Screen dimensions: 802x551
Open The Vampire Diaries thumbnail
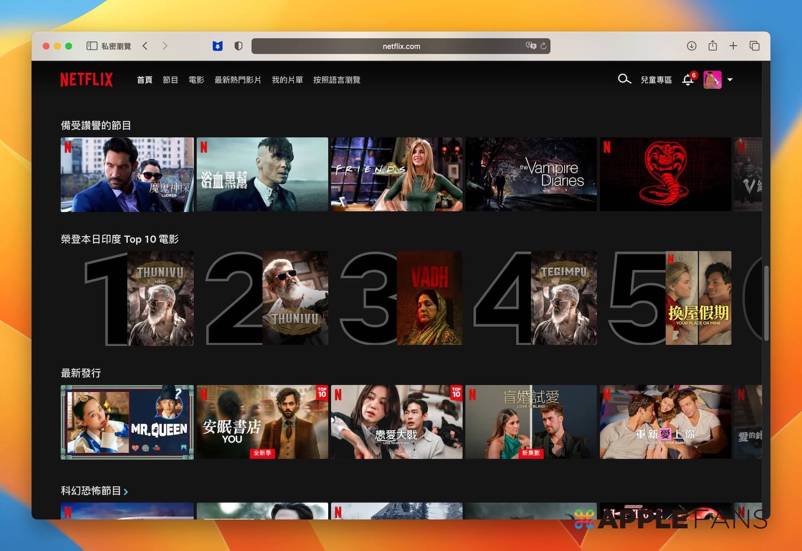531,174
